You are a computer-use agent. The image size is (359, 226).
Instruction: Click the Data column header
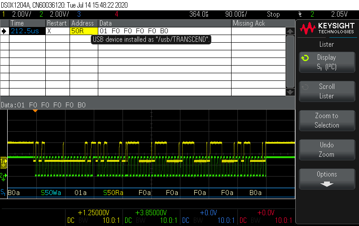pyautogui.click(x=165, y=23)
